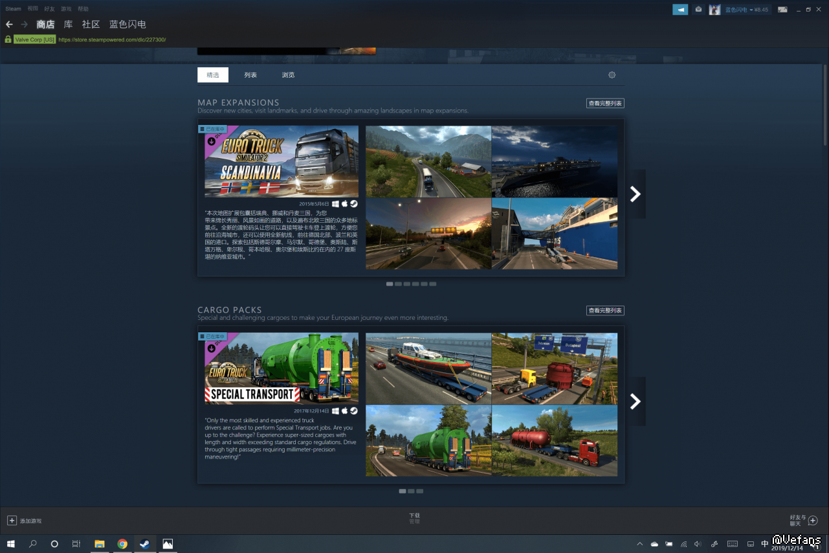Click the Valve Corp [US] certificate label
The image size is (829, 553).
click(35, 39)
